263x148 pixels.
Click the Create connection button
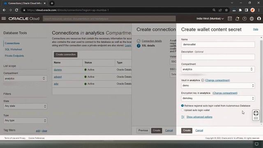pyautogui.click(x=66, y=55)
